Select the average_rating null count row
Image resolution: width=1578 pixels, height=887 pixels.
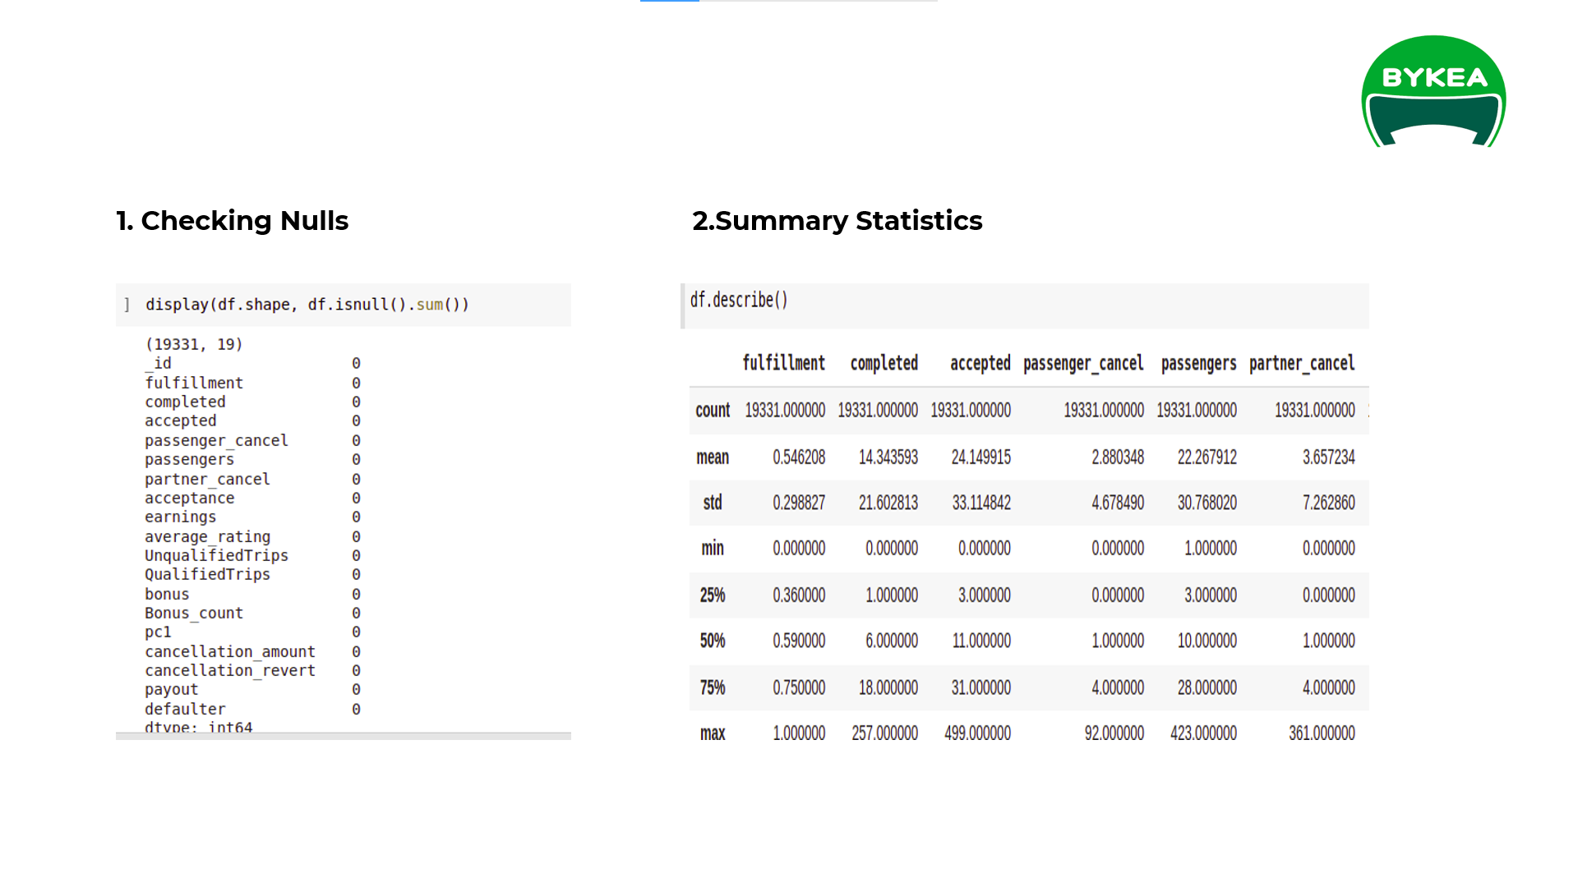(207, 536)
